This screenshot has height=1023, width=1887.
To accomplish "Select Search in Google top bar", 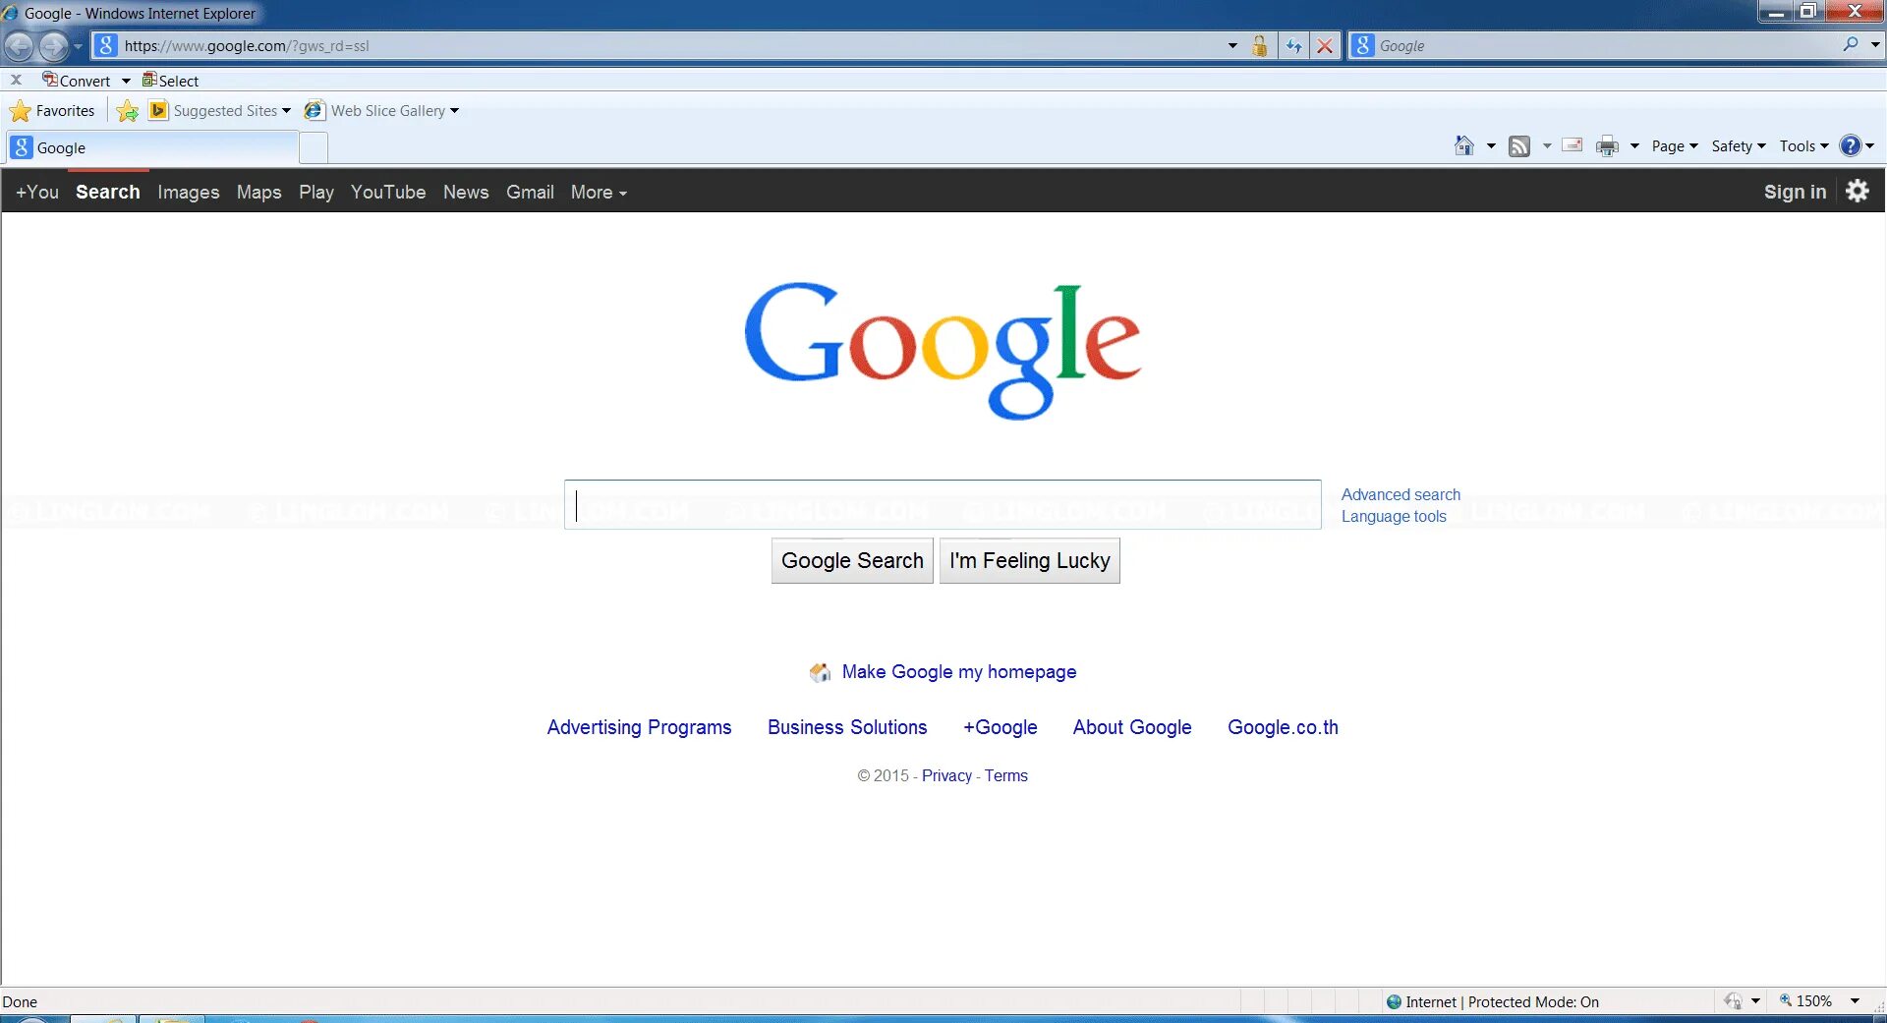I will (108, 192).
